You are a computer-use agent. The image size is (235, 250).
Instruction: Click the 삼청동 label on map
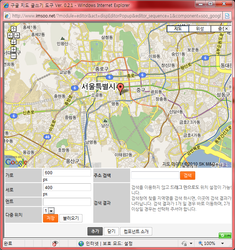pyautogui.click(x=107, y=37)
